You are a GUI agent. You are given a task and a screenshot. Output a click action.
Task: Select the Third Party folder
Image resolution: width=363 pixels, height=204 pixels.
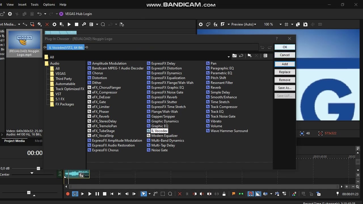(64, 79)
